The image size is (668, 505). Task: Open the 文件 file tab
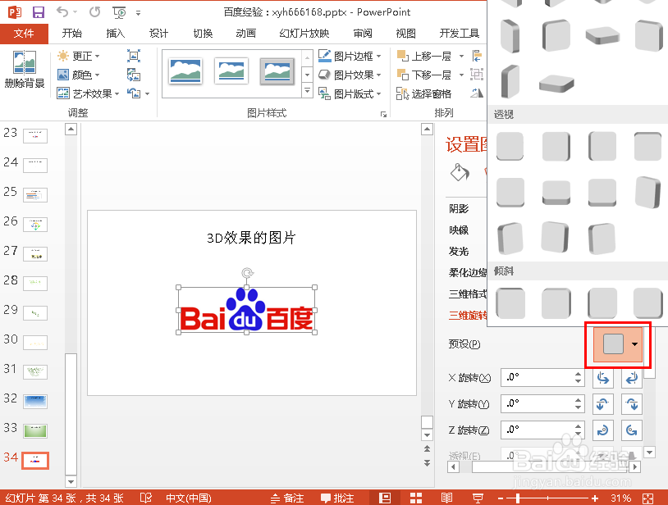tap(24, 33)
